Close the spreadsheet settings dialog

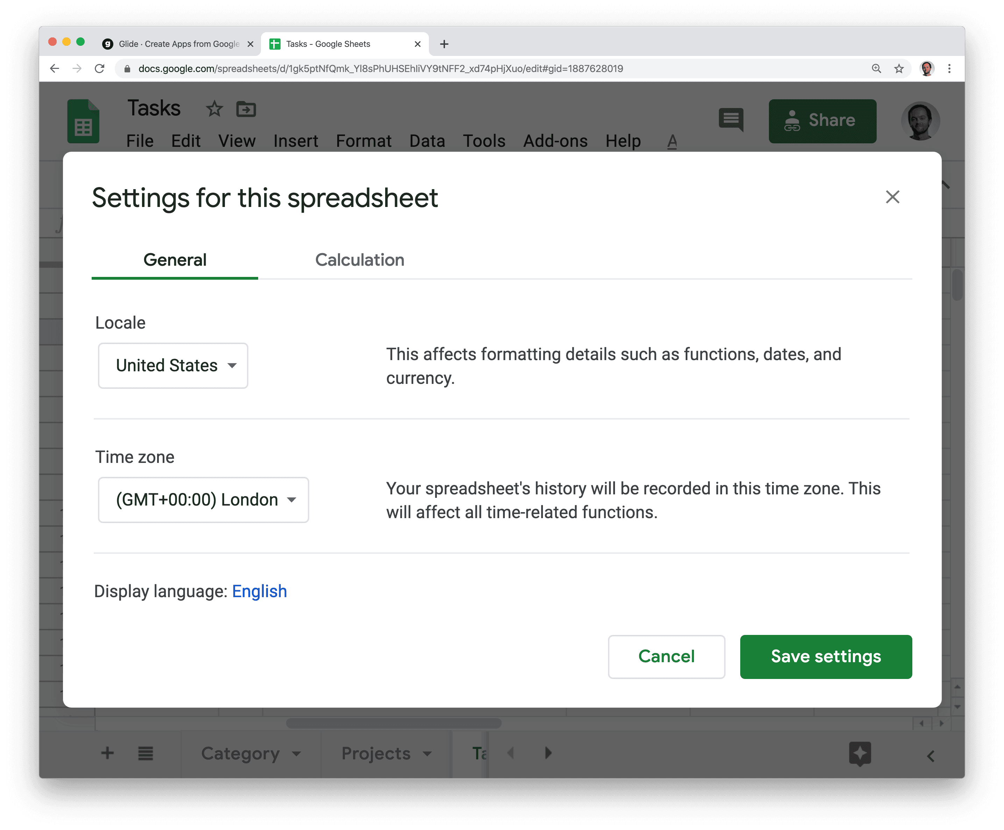click(x=892, y=197)
